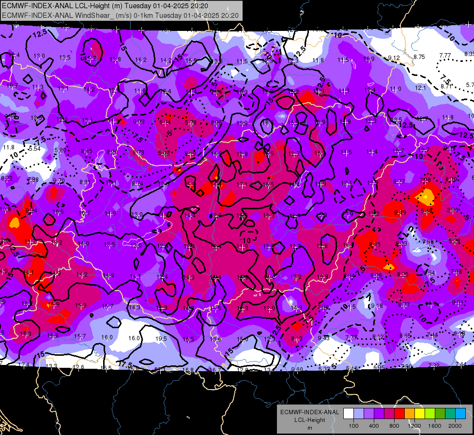This screenshot has height=435, width=474.
Task: Click the pale lavender legend color swatch
Action: 359,414
